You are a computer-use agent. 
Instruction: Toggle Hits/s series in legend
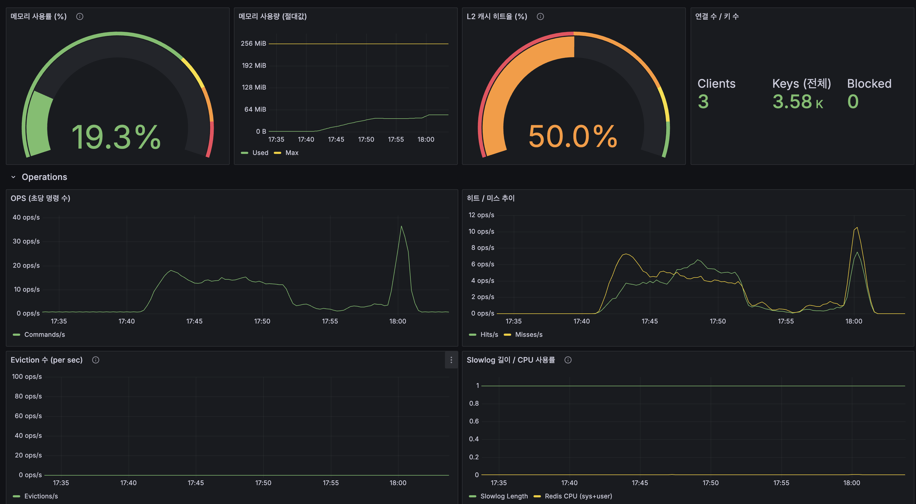[489, 335]
